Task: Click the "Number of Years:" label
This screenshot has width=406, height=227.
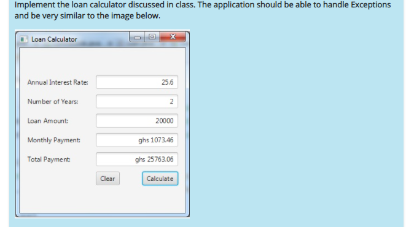Action: [x=53, y=102]
